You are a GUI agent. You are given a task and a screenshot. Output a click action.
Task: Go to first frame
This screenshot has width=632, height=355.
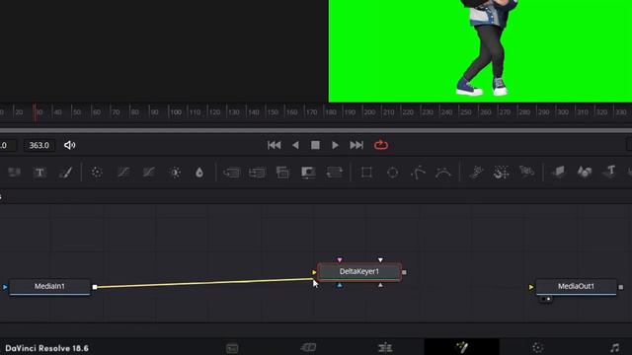(x=275, y=145)
